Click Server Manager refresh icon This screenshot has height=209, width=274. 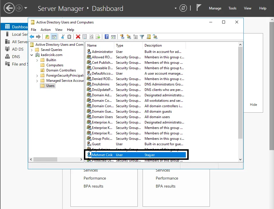coord(183,8)
